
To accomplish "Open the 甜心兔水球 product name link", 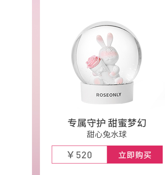I will [107, 134].
